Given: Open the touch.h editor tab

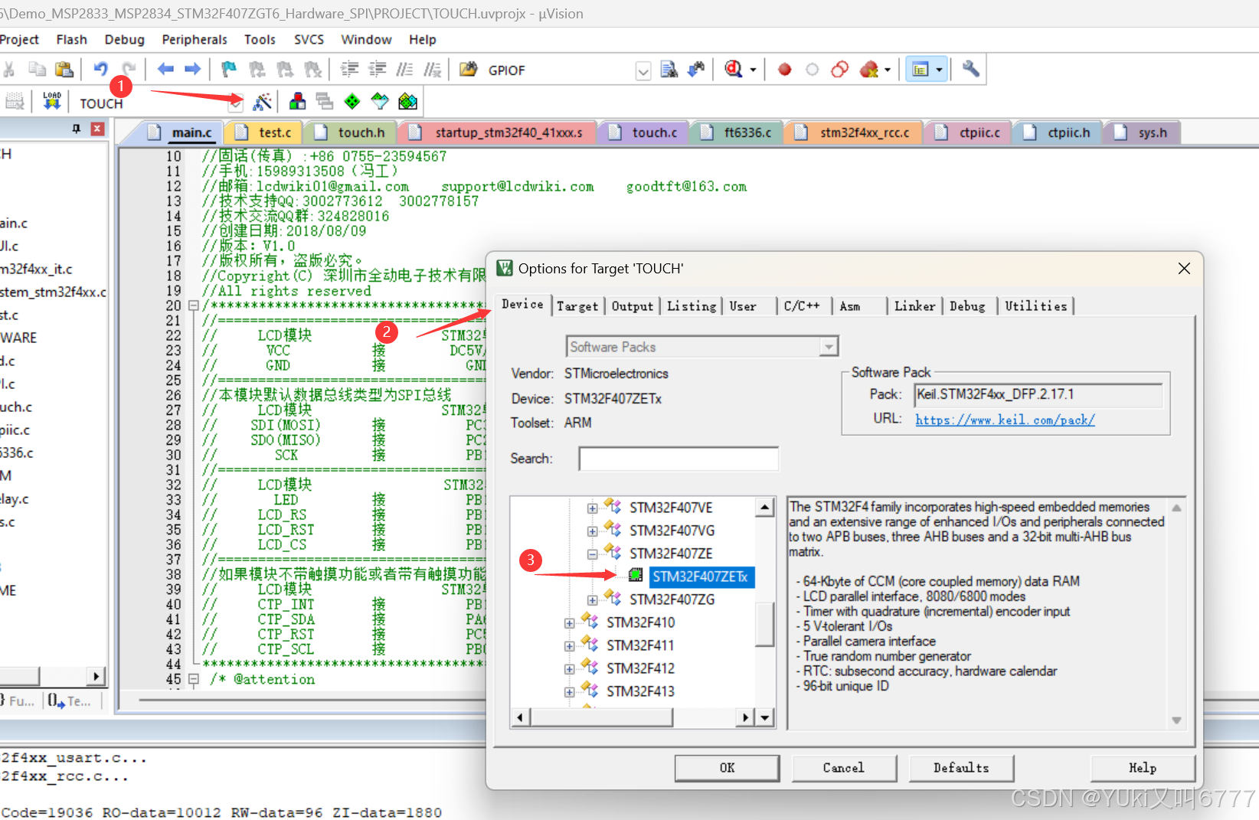Looking at the screenshot, I should (x=353, y=132).
